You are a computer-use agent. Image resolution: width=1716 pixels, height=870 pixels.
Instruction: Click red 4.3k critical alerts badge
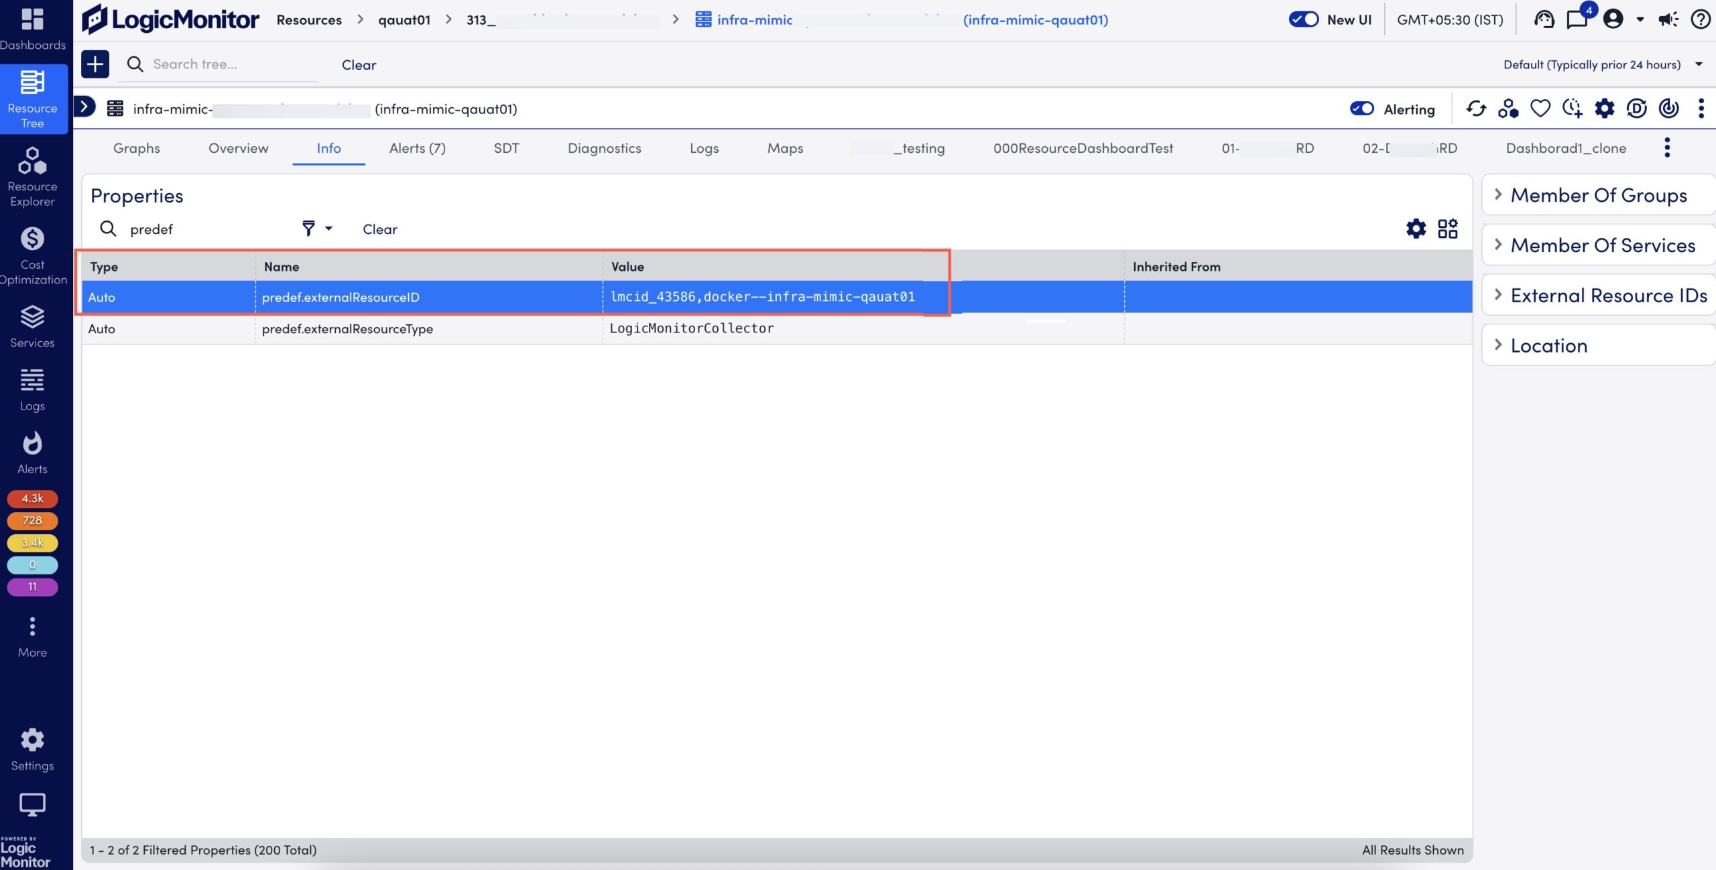click(32, 498)
